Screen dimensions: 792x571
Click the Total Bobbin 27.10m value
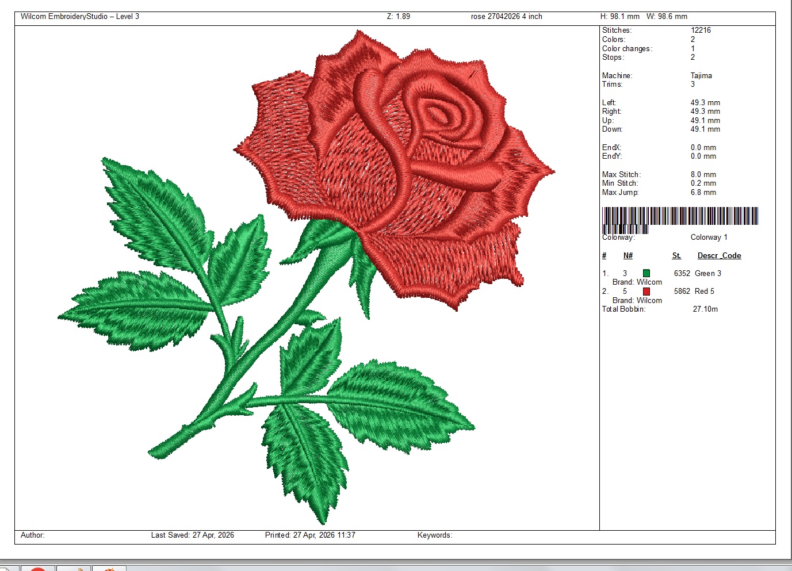coord(705,309)
